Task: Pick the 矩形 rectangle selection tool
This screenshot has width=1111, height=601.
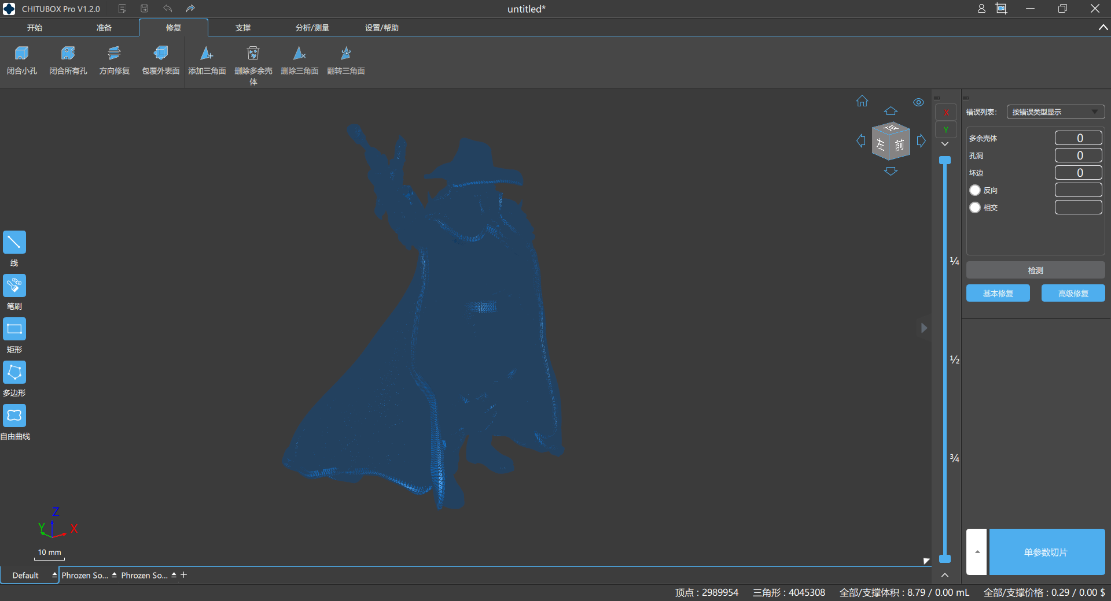Action: click(x=14, y=329)
